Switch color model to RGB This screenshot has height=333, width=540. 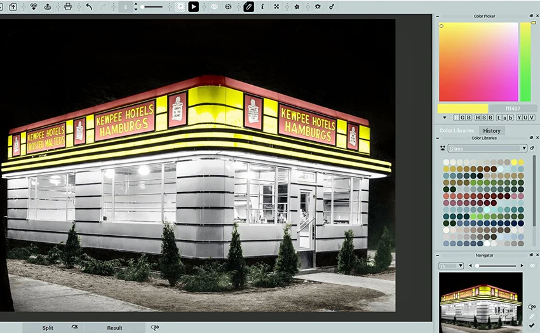pyautogui.click(x=462, y=118)
